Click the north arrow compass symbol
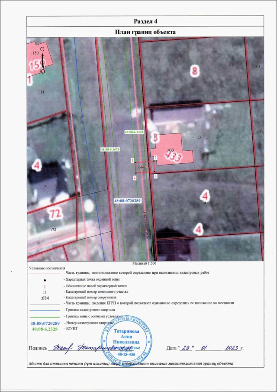This screenshot has height=392, width=277. click(42, 60)
